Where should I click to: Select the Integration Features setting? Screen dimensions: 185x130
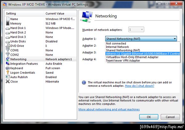[41, 64]
